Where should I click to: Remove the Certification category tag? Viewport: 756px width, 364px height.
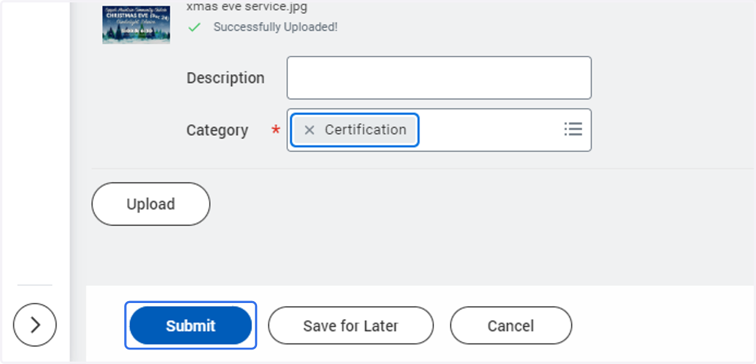(309, 130)
